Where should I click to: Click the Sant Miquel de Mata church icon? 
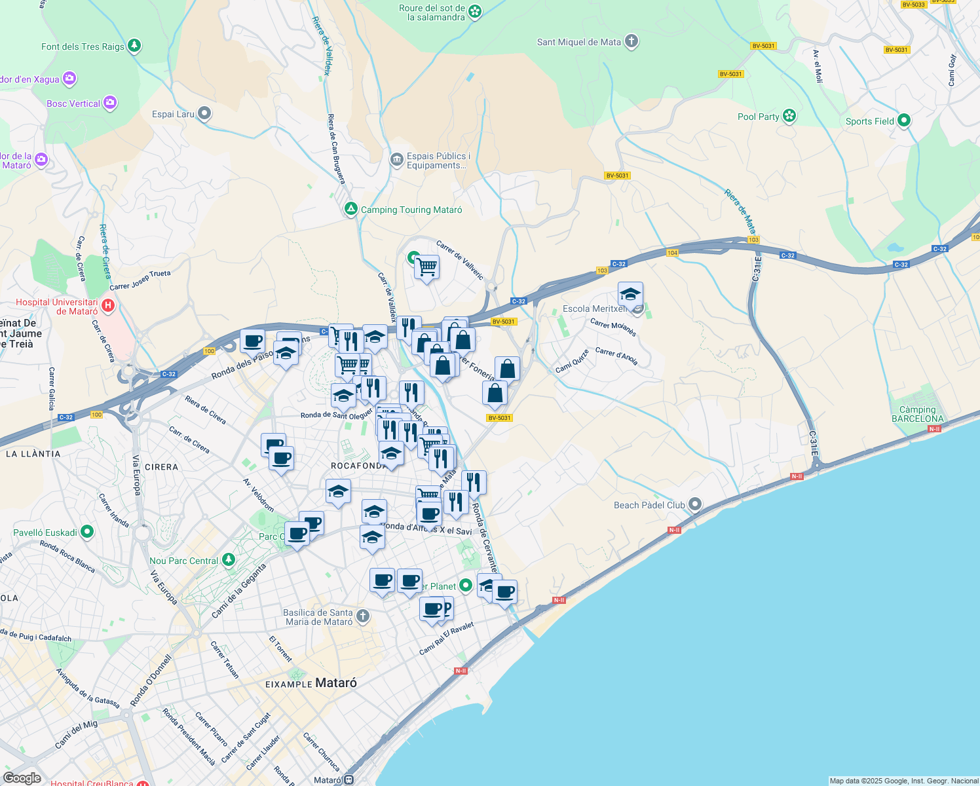[x=630, y=41]
